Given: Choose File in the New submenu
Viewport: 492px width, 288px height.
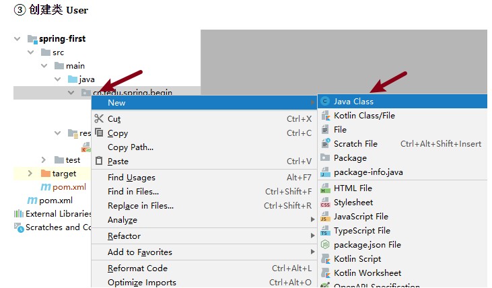Looking at the screenshot, I should 402,130.
